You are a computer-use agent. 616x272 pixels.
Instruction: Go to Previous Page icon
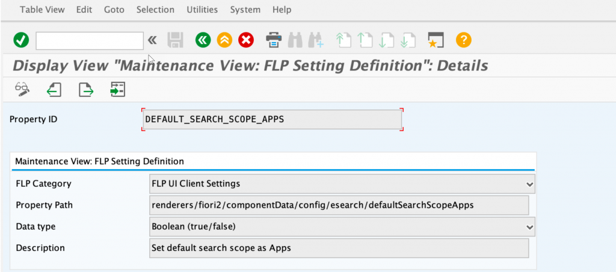coord(365,40)
